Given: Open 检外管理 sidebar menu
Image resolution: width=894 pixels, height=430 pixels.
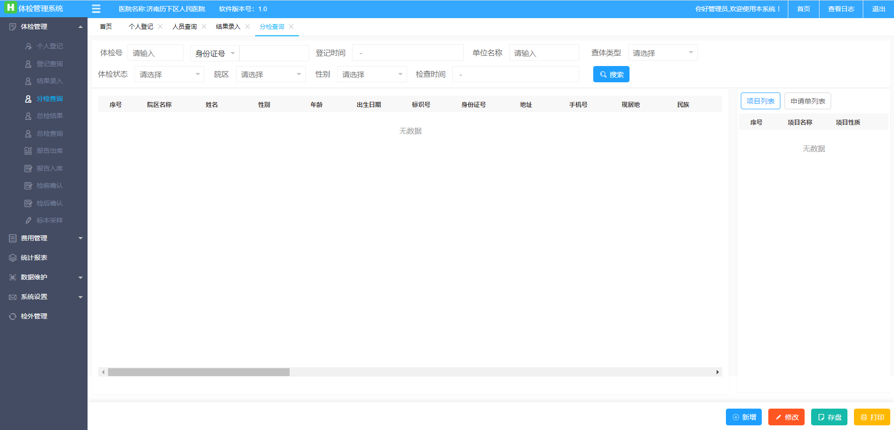Looking at the screenshot, I should pyautogui.click(x=34, y=316).
